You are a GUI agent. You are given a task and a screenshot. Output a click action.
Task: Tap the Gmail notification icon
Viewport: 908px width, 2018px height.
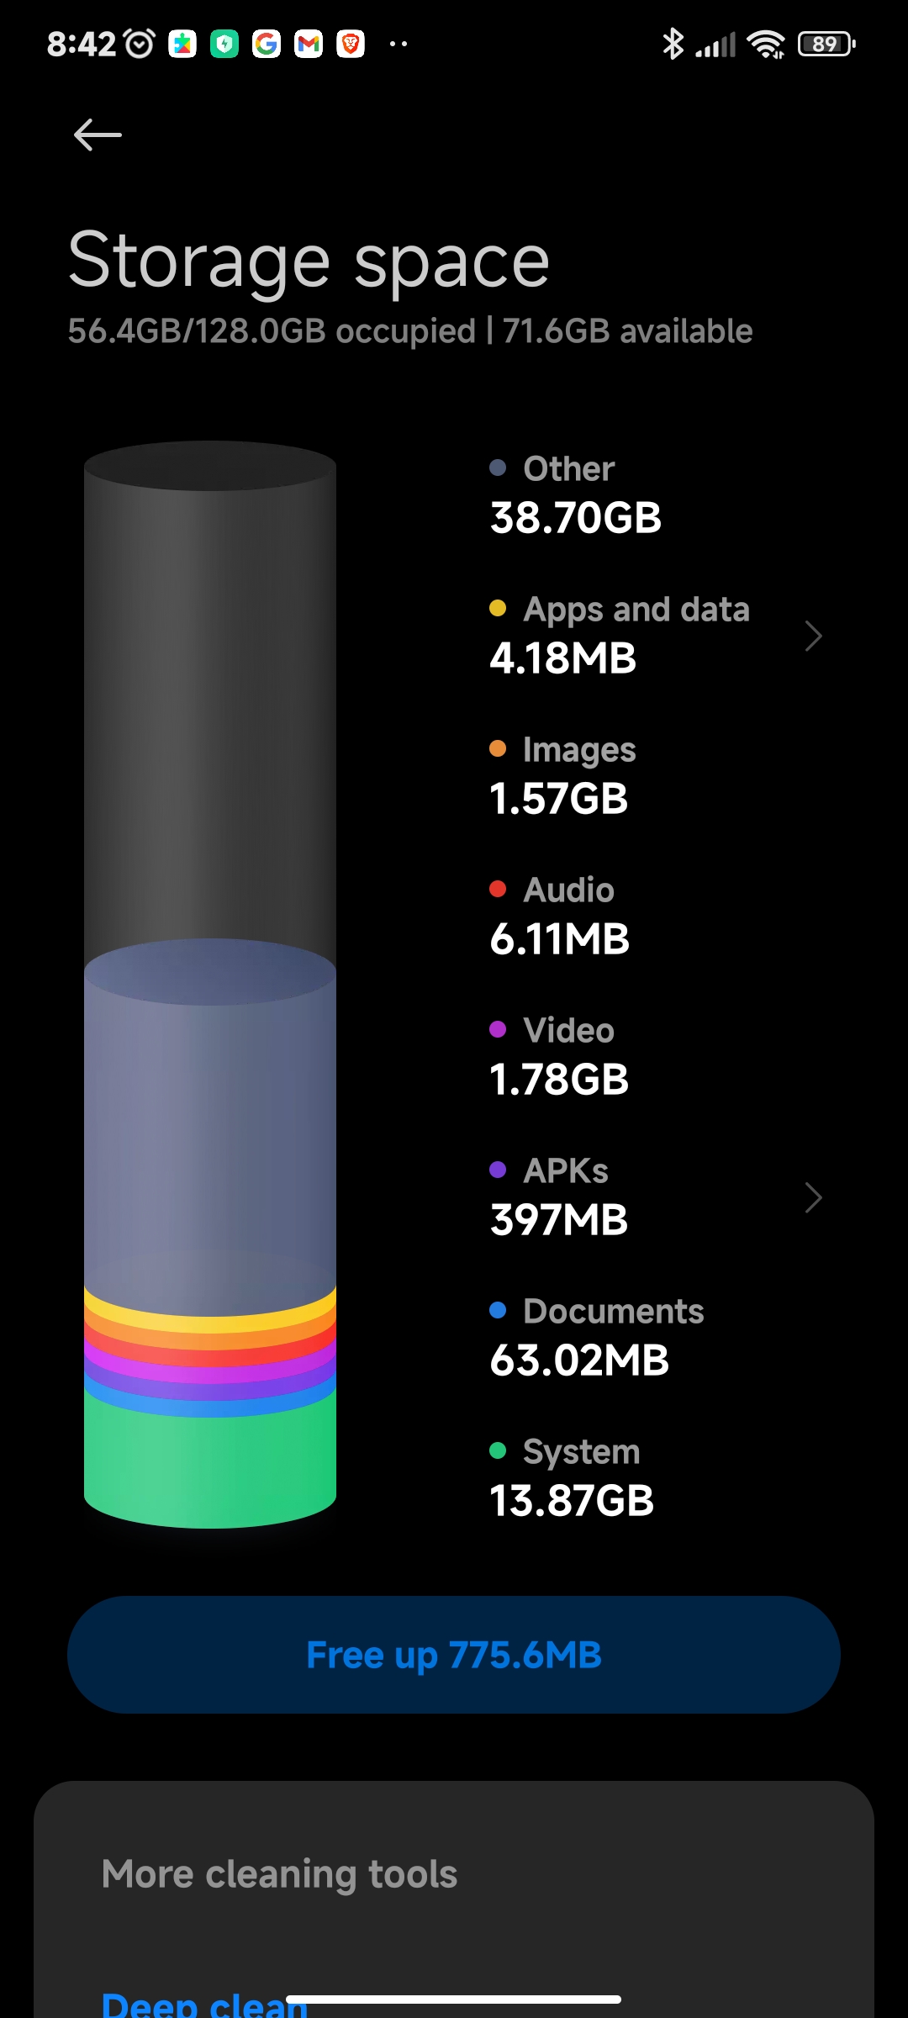[309, 44]
